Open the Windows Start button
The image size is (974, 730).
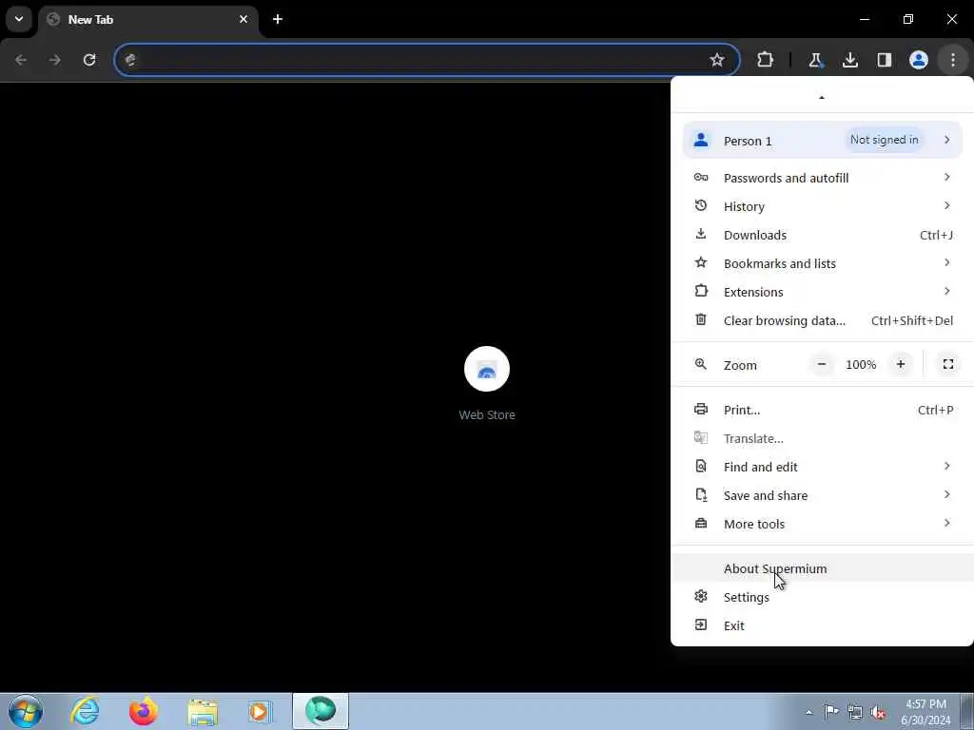[26, 711]
